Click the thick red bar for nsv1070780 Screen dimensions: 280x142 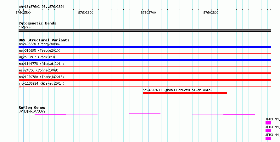tap(145, 80)
